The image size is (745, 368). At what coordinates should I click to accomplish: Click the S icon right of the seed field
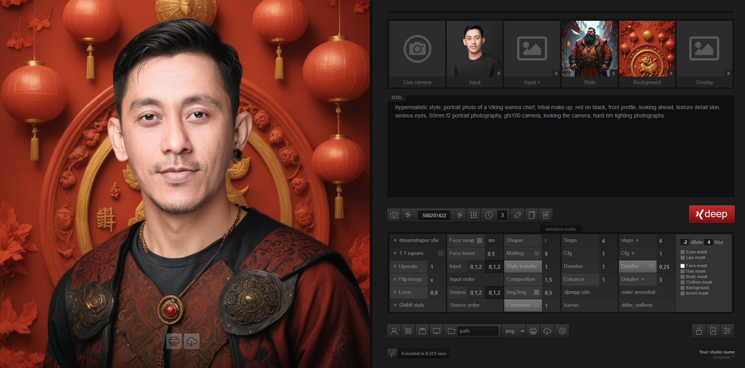click(x=460, y=215)
